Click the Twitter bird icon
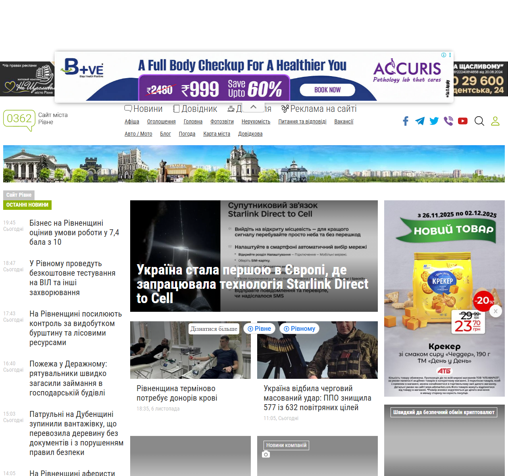Screen dimensions: 508x476 click(x=434, y=121)
